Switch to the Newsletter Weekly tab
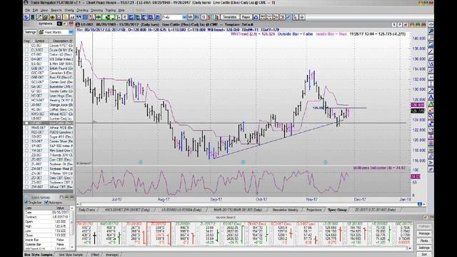This screenshot has width=457, height=257. 285,210
